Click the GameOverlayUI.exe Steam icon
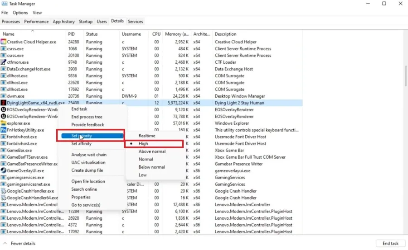 [3, 170]
